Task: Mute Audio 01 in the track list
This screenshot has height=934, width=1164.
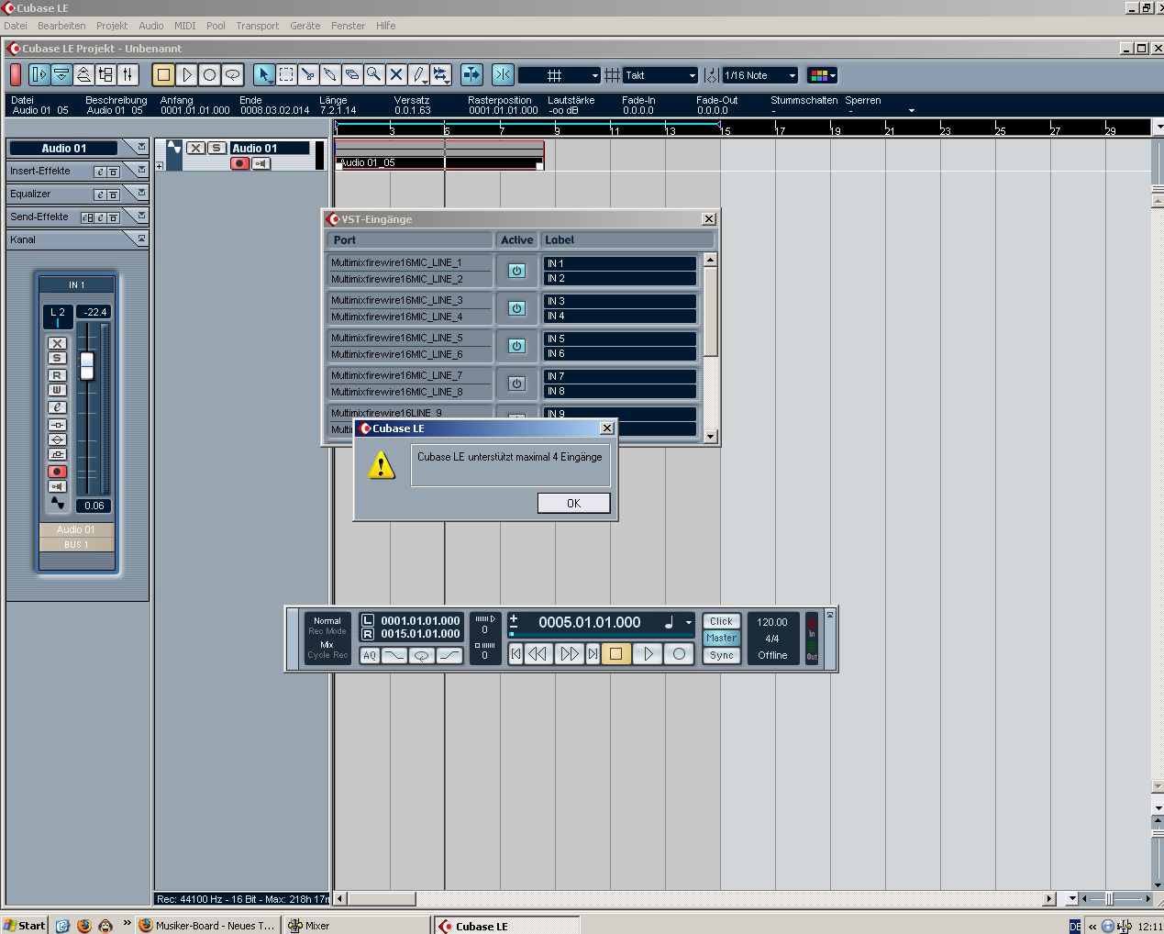Action: (x=196, y=148)
